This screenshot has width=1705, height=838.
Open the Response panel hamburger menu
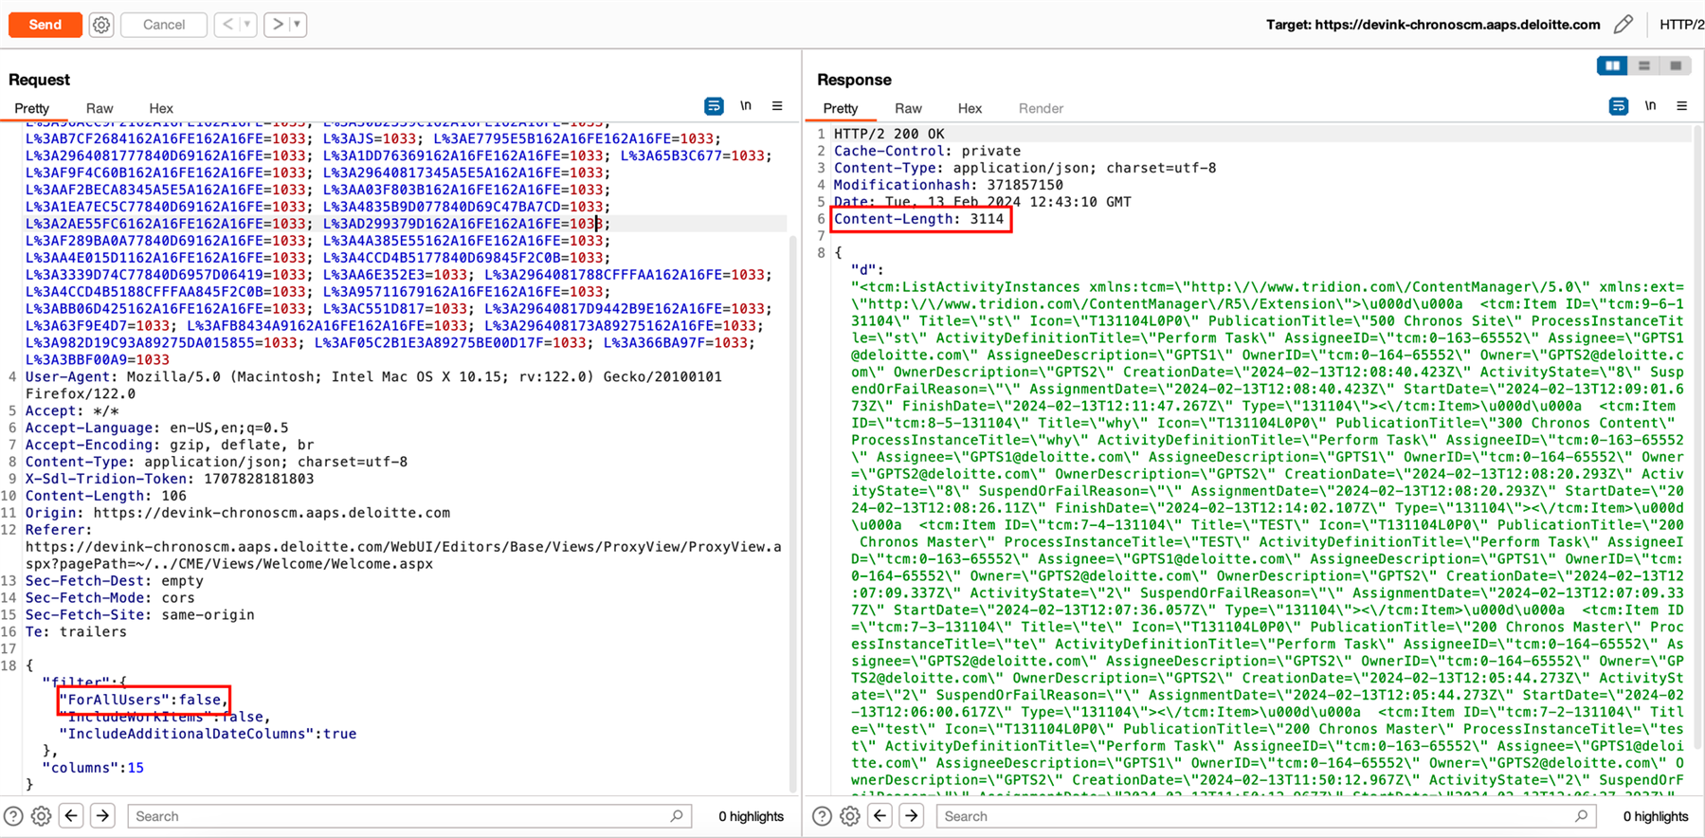tap(1682, 106)
